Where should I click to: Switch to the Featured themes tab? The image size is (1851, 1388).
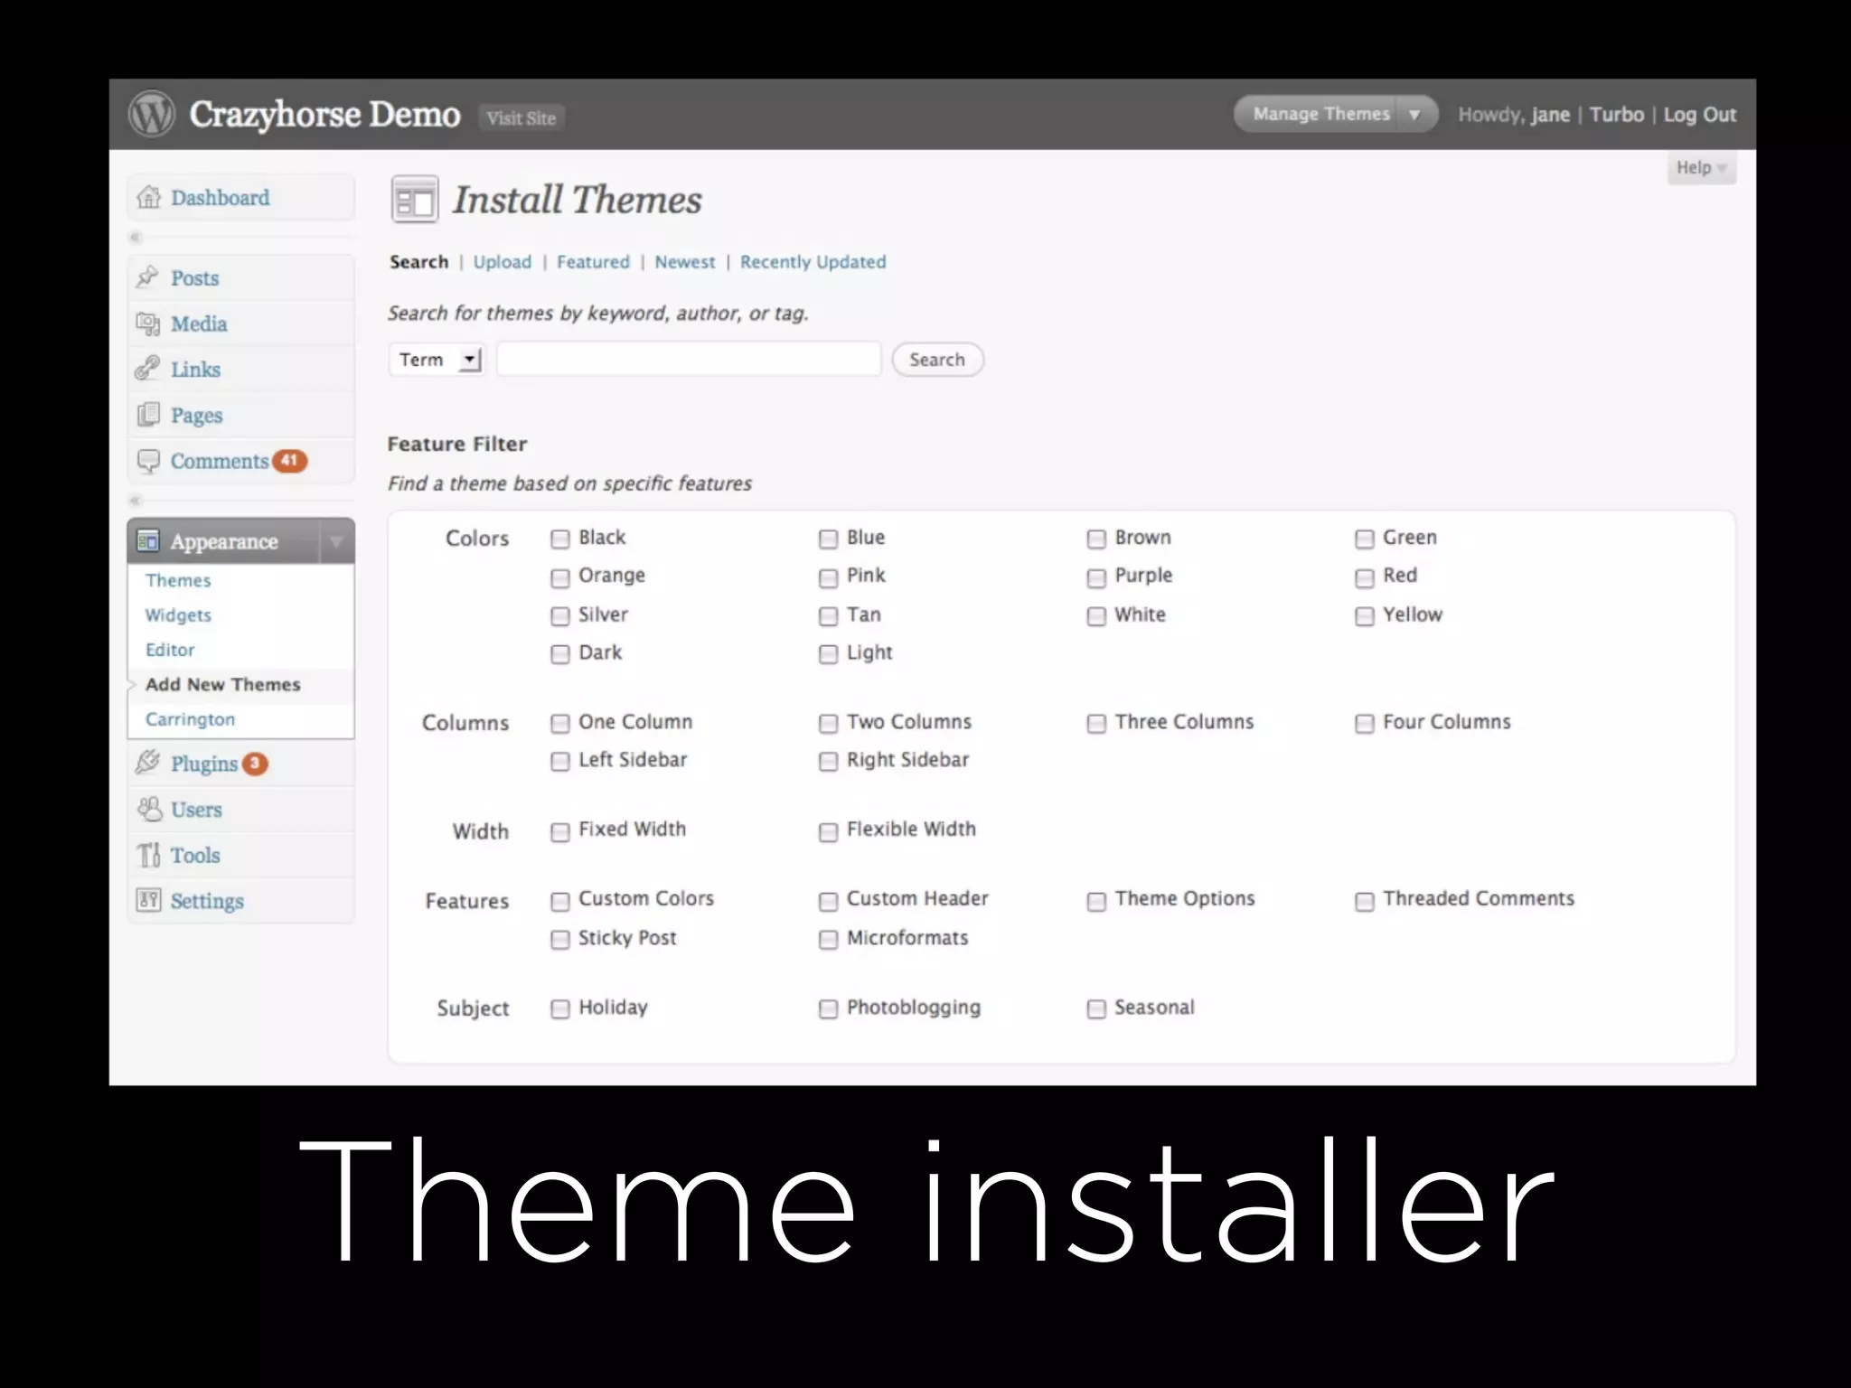[593, 262]
